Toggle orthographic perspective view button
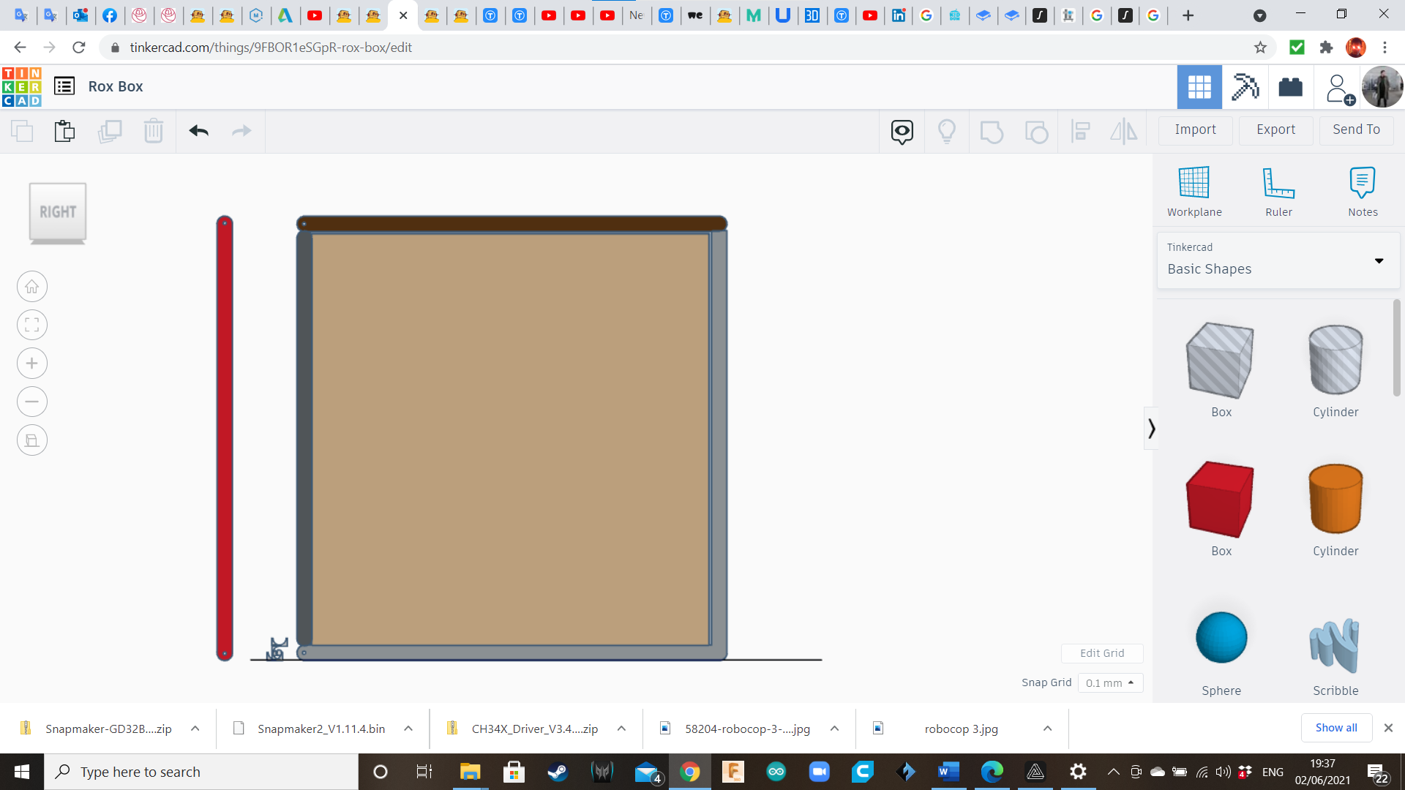Screen dimensions: 1405x790 pos(32,440)
